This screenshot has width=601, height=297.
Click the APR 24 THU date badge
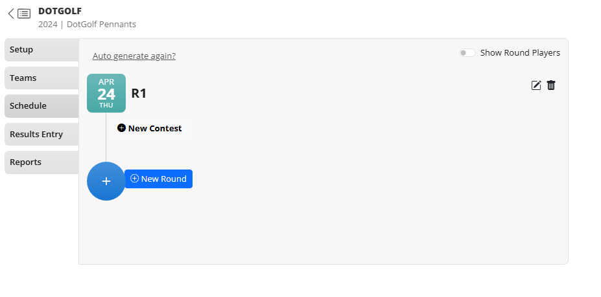click(106, 93)
